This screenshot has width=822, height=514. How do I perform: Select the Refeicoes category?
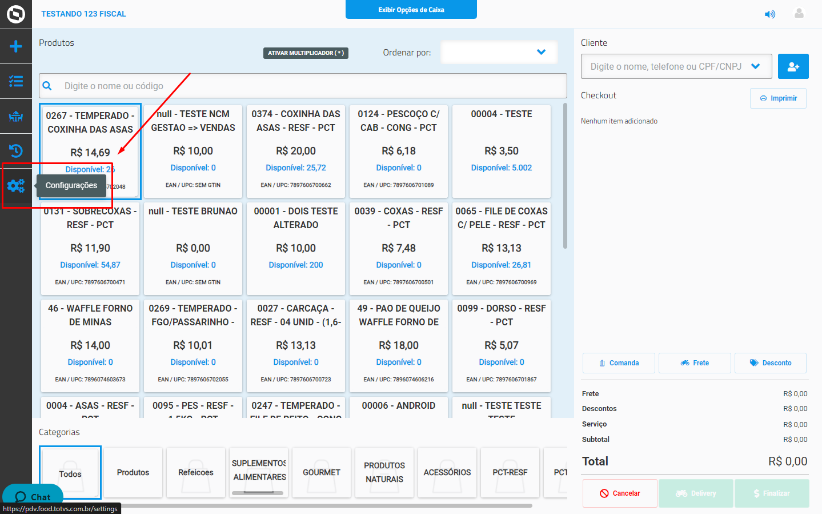pos(195,472)
